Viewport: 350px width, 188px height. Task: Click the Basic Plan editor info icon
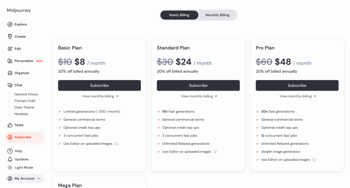tap(116, 144)
